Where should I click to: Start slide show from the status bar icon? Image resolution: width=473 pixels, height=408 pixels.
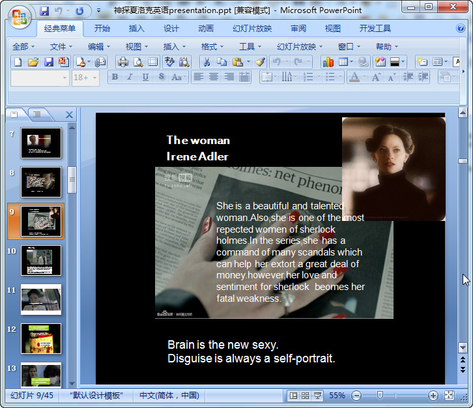pos(317,396)
